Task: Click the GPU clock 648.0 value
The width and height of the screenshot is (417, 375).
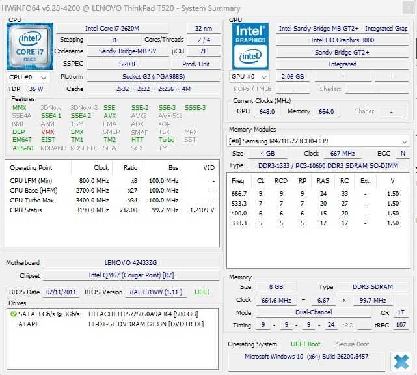Action: tap(267, 111)
